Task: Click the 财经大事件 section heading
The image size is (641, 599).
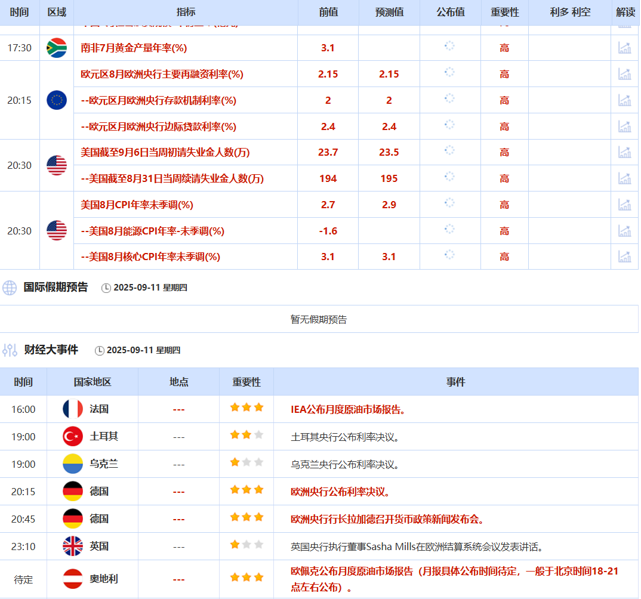Action: click(x=51, y=350)
